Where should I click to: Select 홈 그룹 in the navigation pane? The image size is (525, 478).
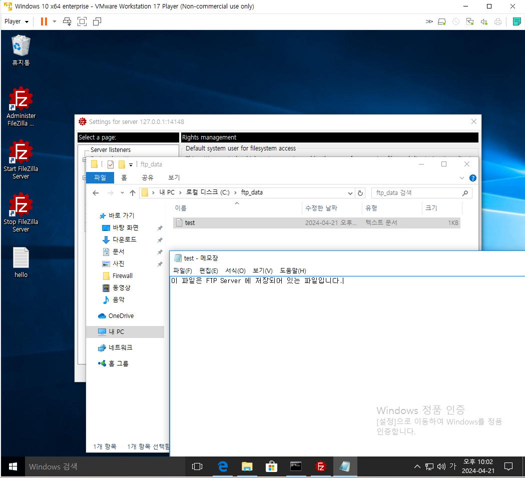click(x=113, y=363)
